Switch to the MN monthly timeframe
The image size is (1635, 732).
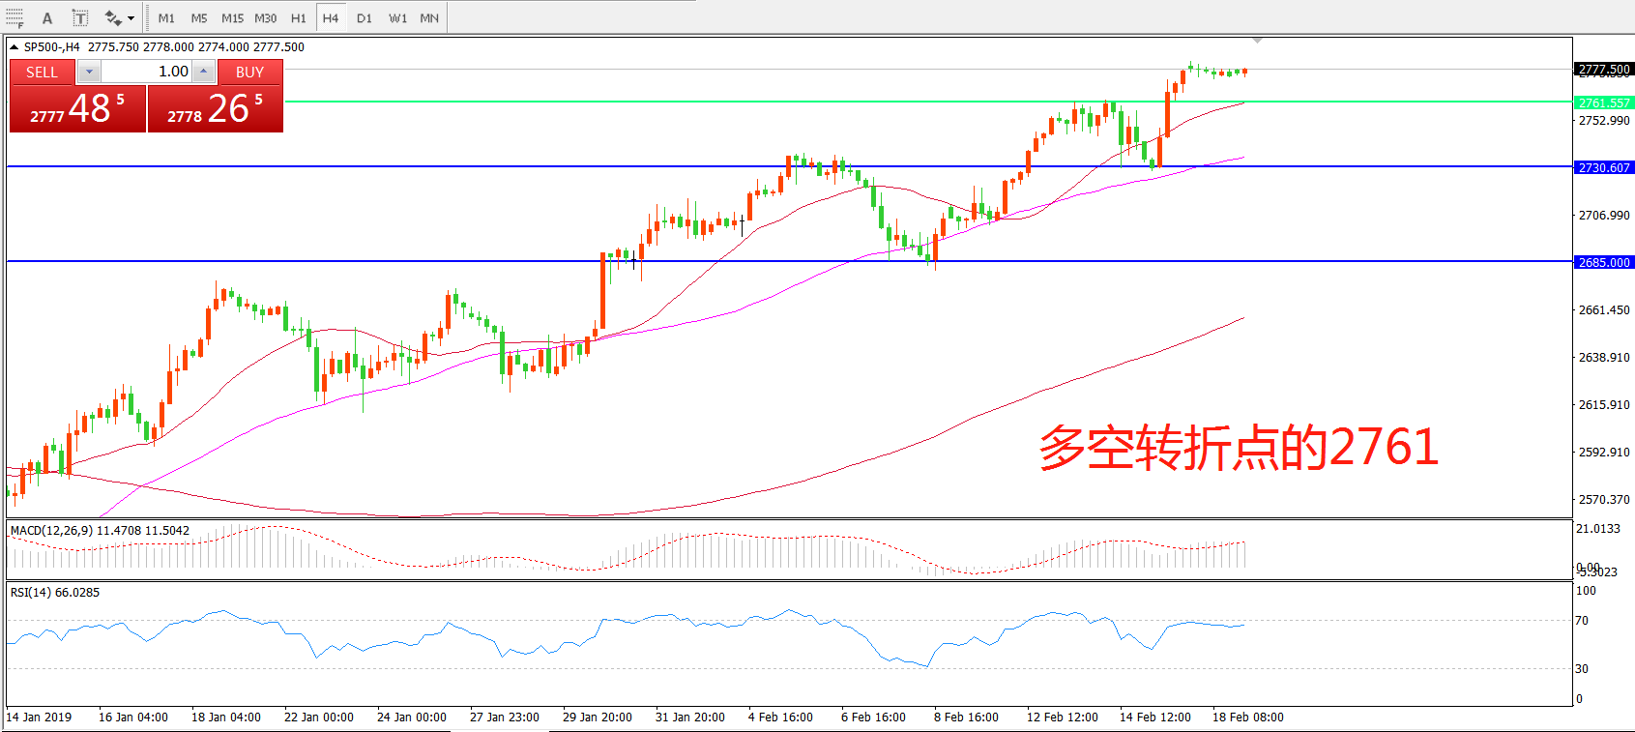pos(429,17)
